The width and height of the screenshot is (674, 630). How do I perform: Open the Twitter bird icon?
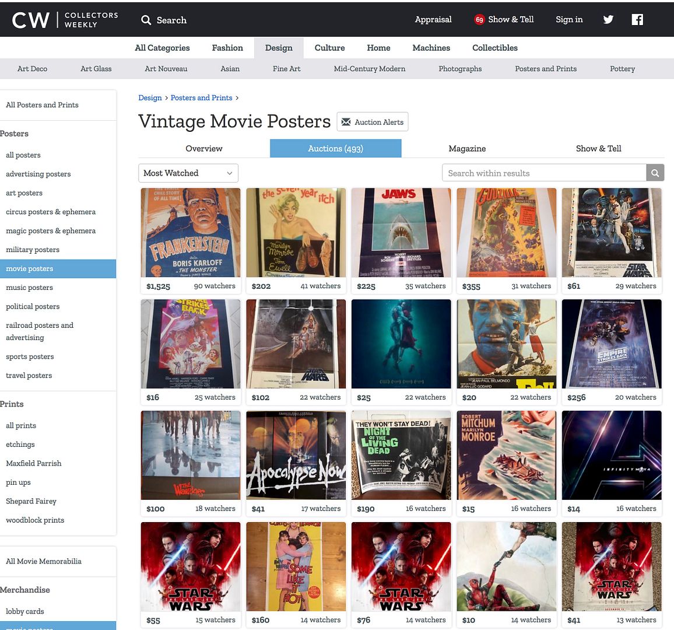point(608,19)
